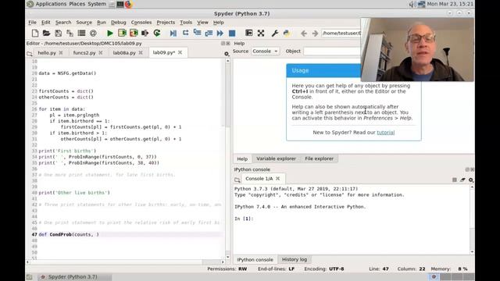Open the File menu
The image size is (500, 281).
[x=32, y=23]
